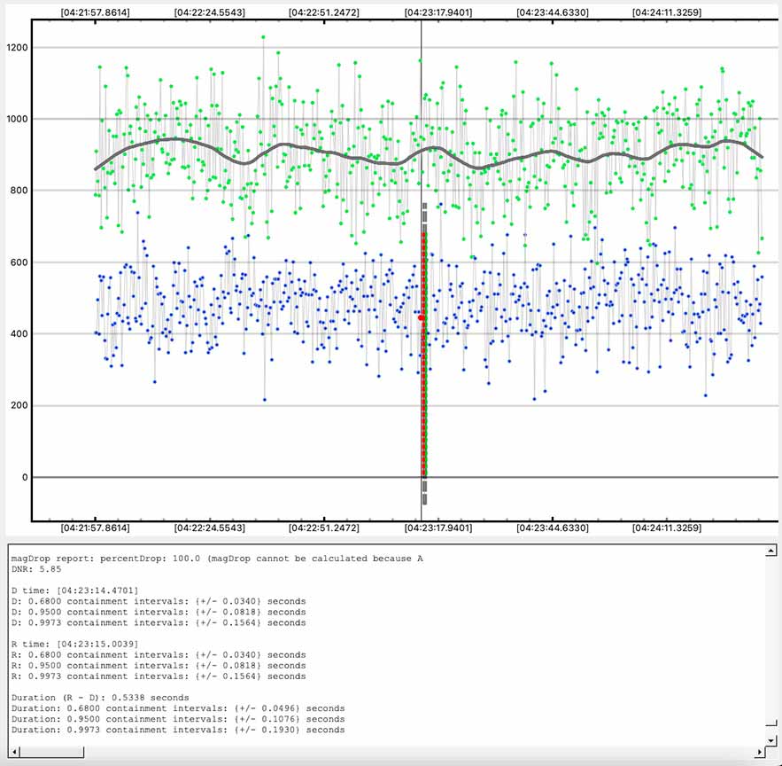This screenshot has width=782, height=766.
Task: Click the horizontal scrollbar right arrow
Action: point(760,752)
